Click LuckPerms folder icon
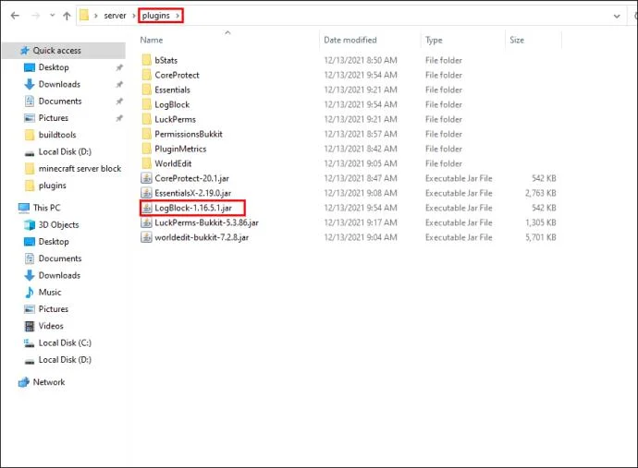Screen dimensions: 638x468 146,119
